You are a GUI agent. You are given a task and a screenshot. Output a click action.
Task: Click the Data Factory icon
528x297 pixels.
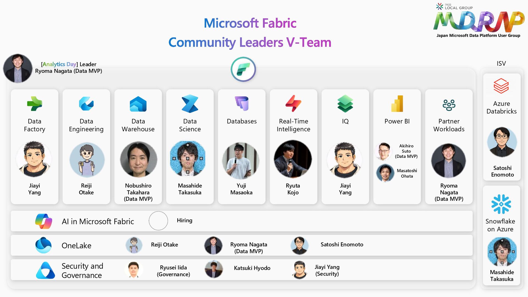[x=35, y=104]
